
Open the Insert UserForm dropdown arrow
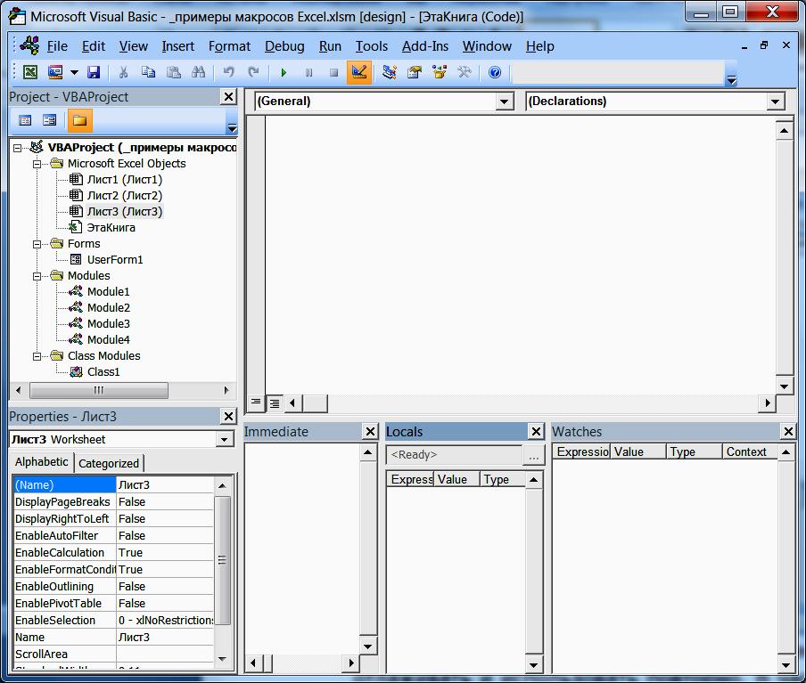pyautogui.click(x=74, y=72)
